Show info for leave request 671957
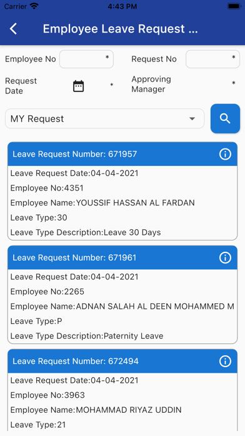This screenshot has height=436, width=245. pyautogui.click(x=225, y=154)
